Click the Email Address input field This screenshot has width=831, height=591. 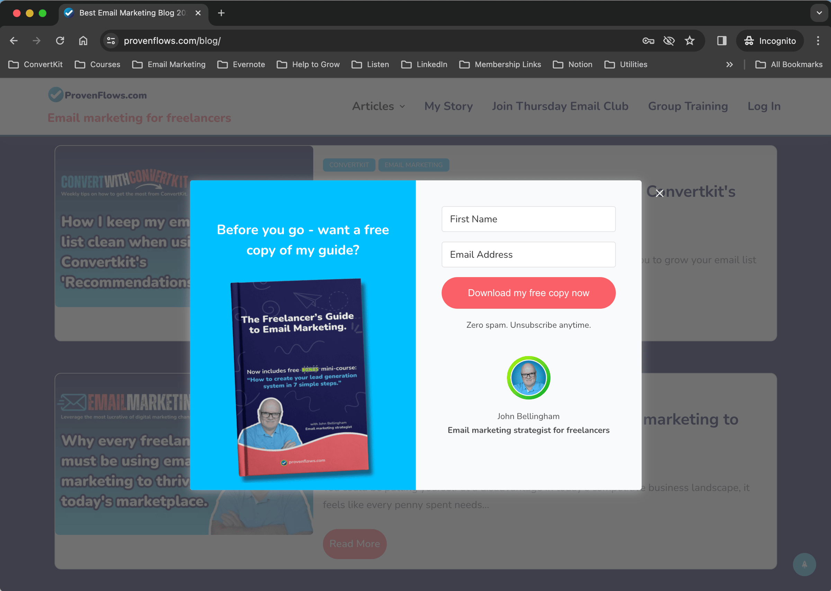528,255
